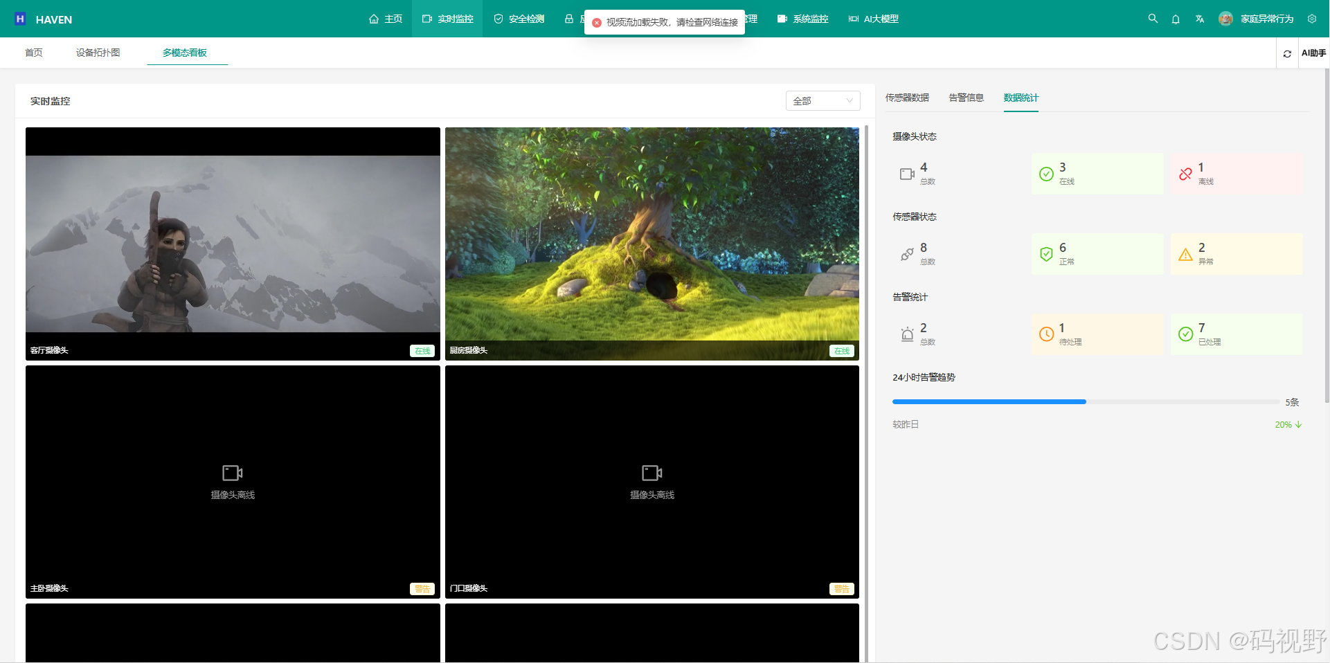This screenshot has height=663, width=1330.
Task: Click the video feed list scrollbar
Action: tap(866, 393)
